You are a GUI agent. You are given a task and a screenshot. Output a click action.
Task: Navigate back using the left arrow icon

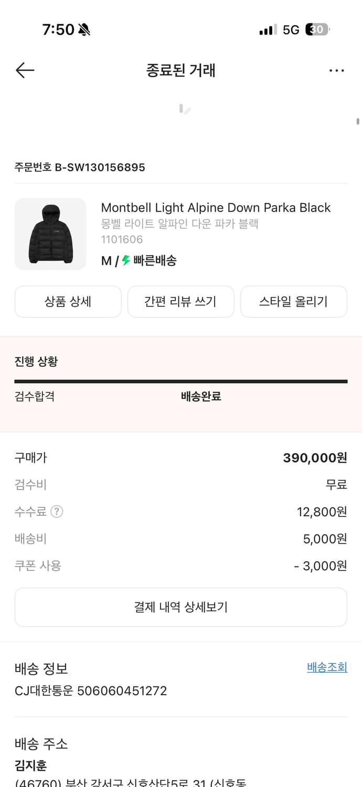[24, 70]
